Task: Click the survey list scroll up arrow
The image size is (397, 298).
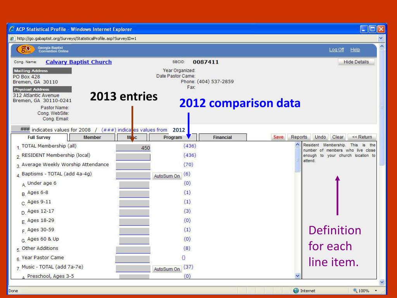Action: click(298, 144)
